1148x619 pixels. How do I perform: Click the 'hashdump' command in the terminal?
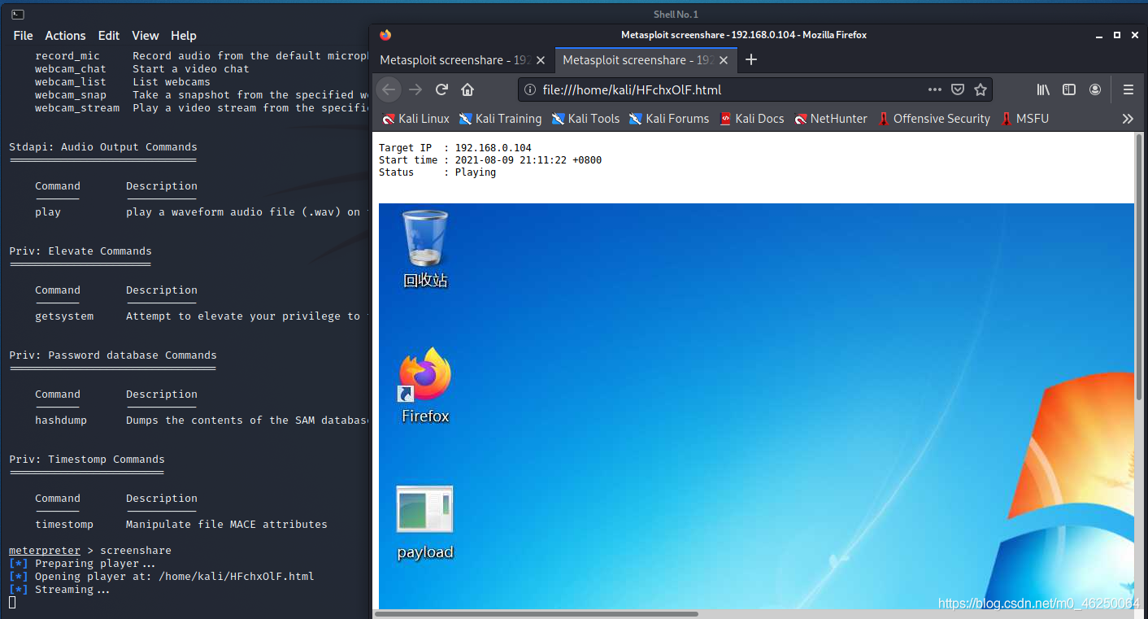61,421
